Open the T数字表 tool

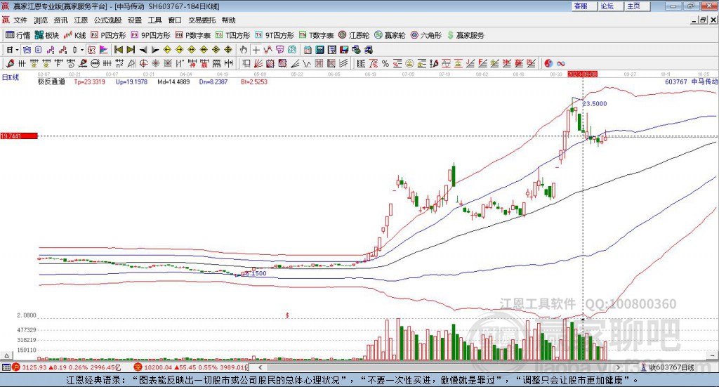click(x=317, y=35)
